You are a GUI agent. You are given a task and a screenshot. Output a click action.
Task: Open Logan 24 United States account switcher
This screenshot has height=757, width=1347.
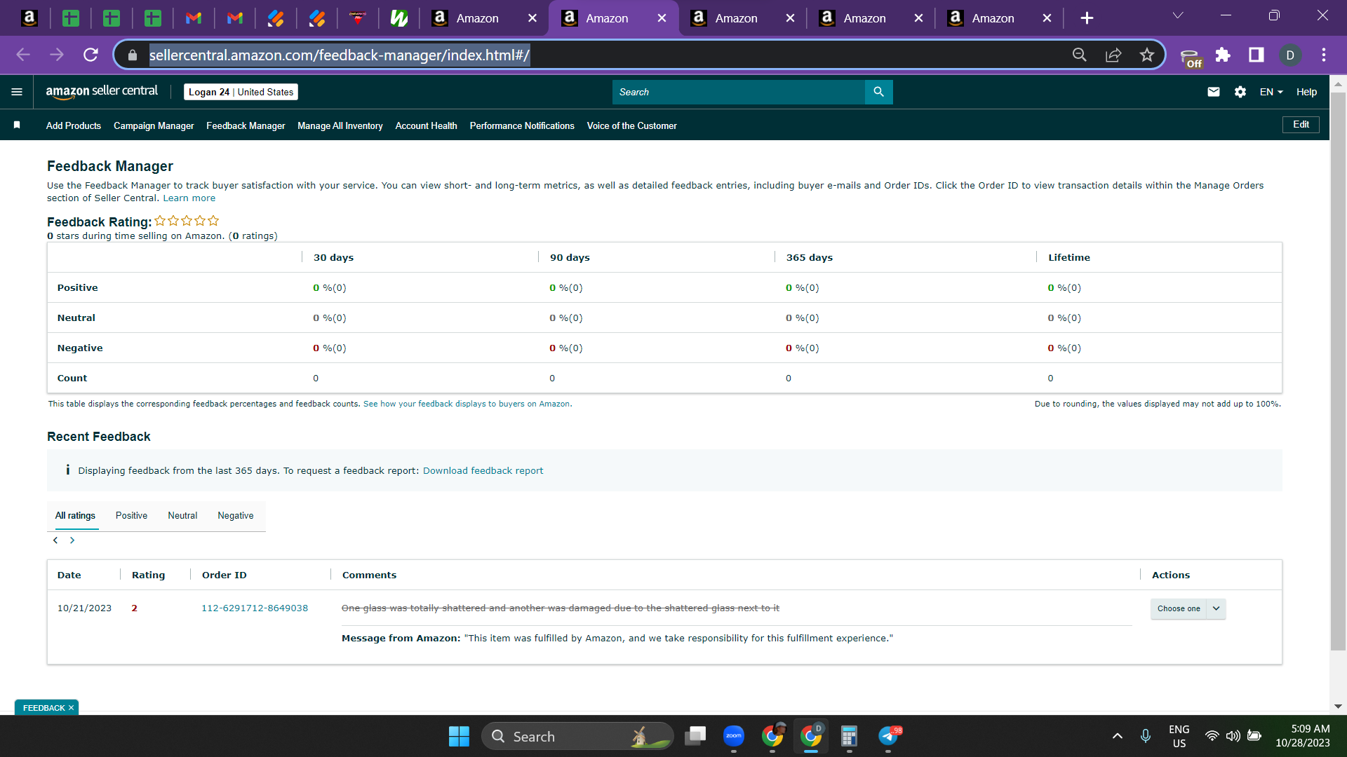tap(241, 92)
